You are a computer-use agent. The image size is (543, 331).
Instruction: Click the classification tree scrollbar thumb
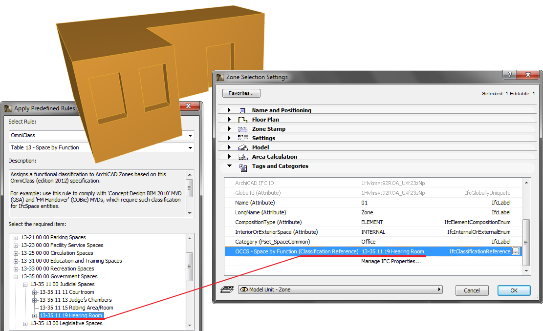click(190, 267)
